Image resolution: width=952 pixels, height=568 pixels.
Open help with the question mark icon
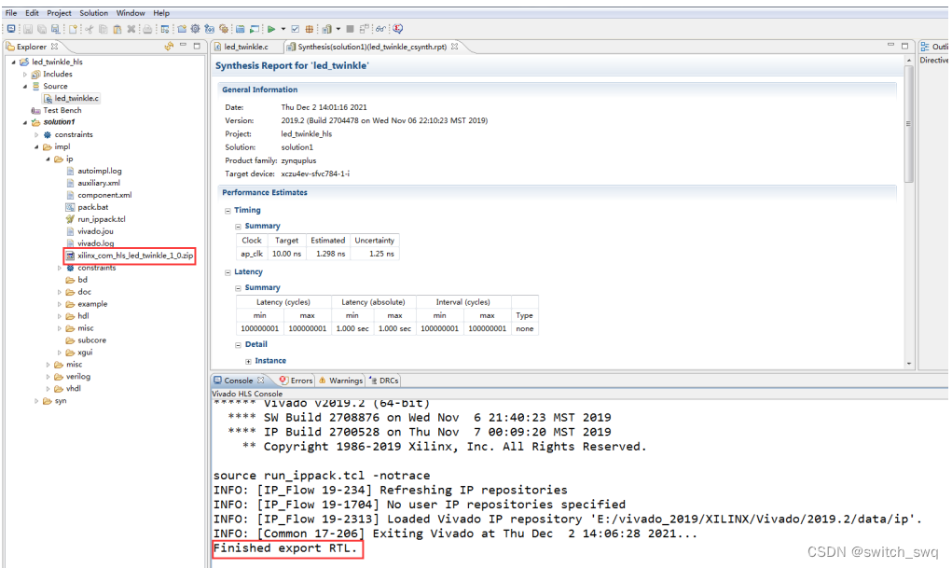[396, 28]
